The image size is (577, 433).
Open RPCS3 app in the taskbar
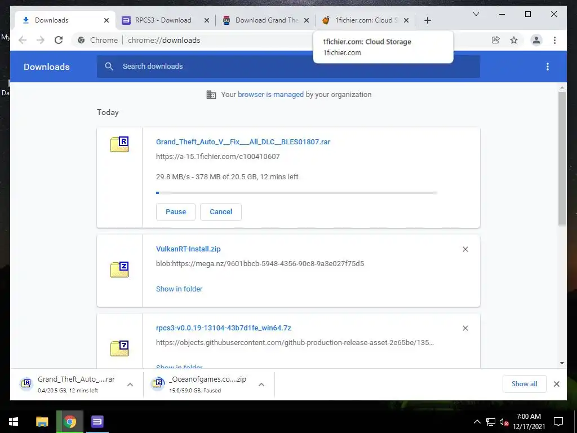pos(97,422)
